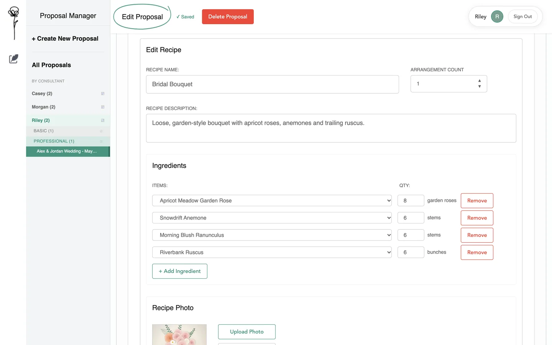Click the Sign Out button
This screenshot has height=345, width=552.
coord(522,16)
